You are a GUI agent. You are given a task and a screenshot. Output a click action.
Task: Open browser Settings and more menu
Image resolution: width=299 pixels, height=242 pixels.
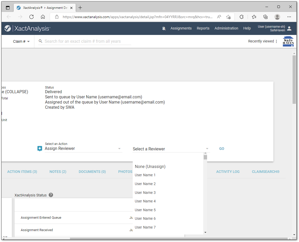click(x=289, y=17)
